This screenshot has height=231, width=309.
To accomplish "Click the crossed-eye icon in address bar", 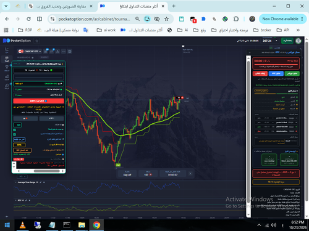I will [x=157, y=19].
